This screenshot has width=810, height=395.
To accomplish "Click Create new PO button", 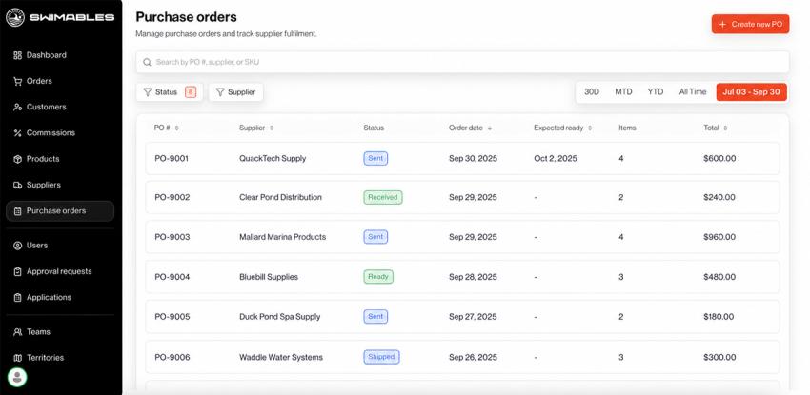I will tap(750, 24).
